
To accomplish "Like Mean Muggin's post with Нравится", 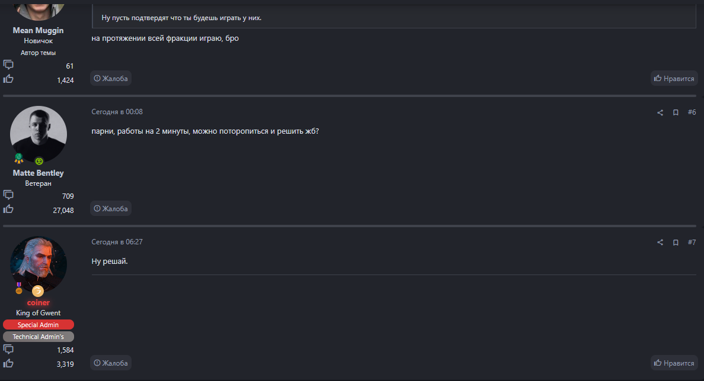I will (674, 78).
